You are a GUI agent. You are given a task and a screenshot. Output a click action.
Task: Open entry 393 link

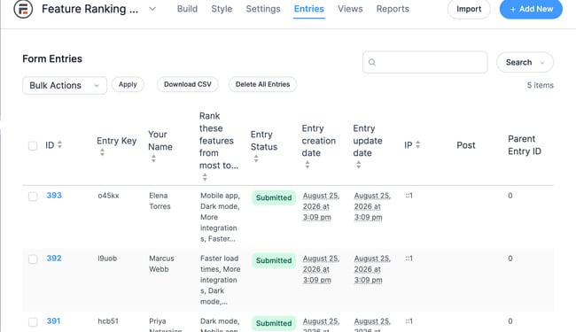[54, 196]
